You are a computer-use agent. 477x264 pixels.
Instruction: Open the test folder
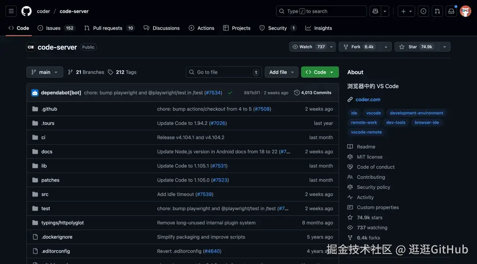45,208
